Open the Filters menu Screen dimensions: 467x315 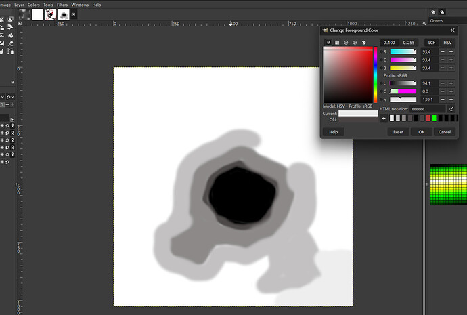click(x=62, y=5)
